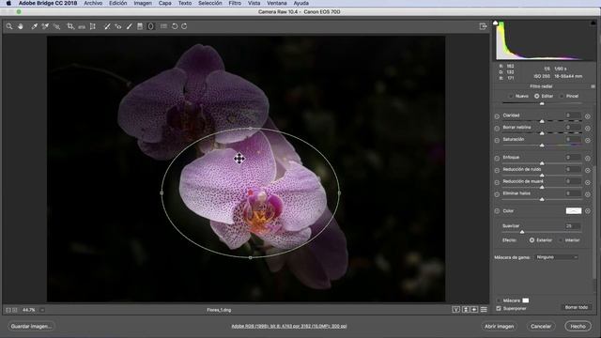
Task: Select the Hand tool
Action: click(21, 26)
